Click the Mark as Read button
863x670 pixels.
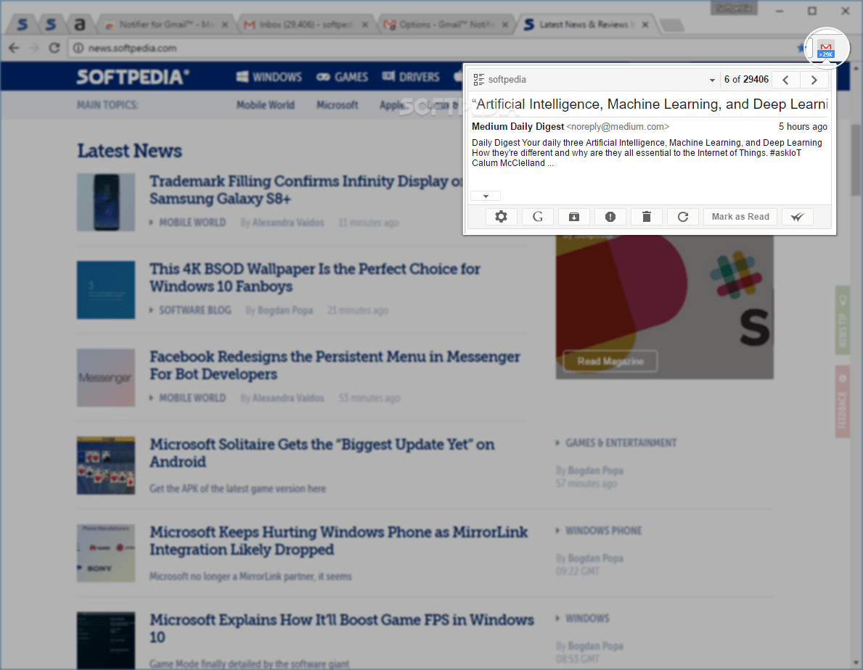point(740,216)
